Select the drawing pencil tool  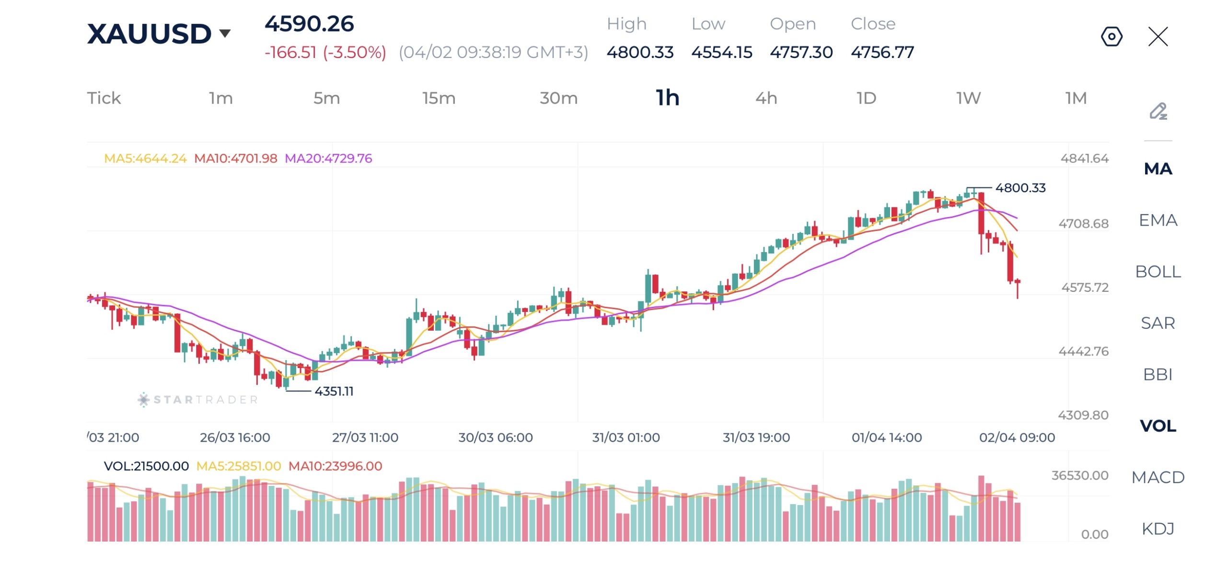[x=1158, y=111]
